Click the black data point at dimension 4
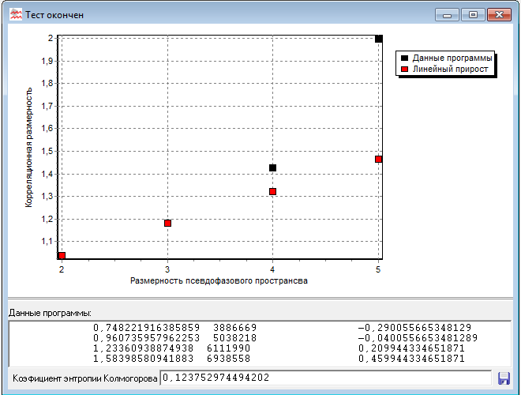 click(x=273, y=167)
